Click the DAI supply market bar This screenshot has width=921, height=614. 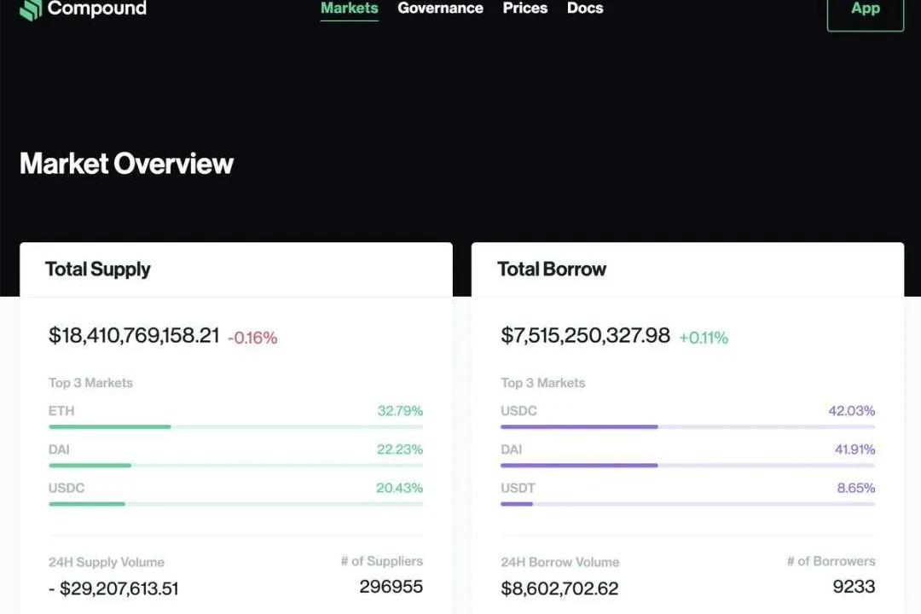click(x=235, y=466)
